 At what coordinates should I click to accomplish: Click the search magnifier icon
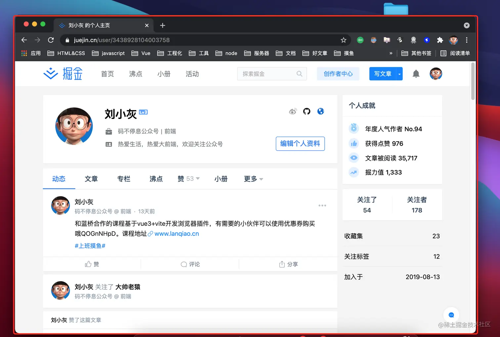pos(299,74)
